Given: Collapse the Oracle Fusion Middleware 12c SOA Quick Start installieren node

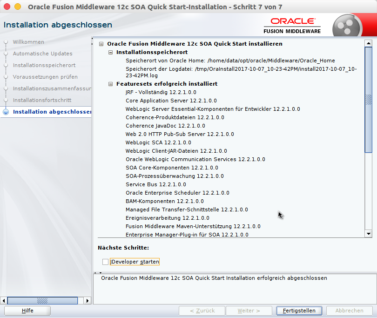Looking at the screenshot, I should coord(101,44).
